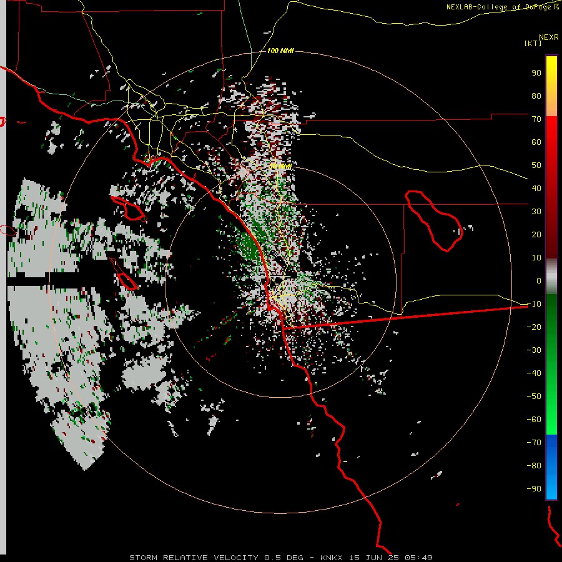The width and height of the screenshot is (562, 562).
Task: Select the 0 value on the velocity scale
Action: (539, 280)
